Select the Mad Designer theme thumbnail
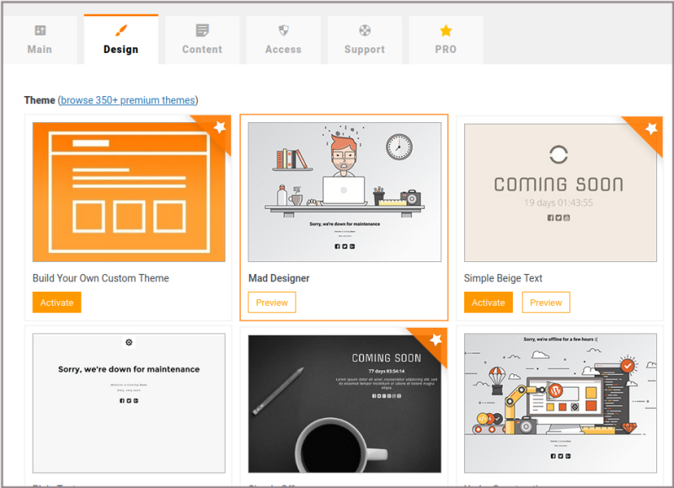This screenshot has width=674, height=488. point(345,192)
